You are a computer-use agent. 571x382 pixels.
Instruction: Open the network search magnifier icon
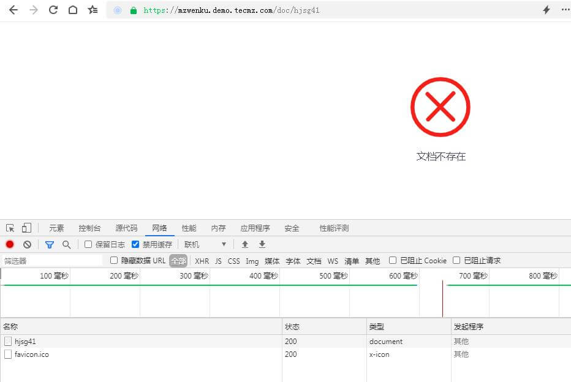tap(66, 244)
